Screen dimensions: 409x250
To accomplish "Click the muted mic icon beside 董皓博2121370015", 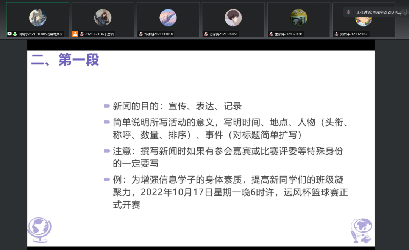I will pyautogui.click(x=271, y=34).
